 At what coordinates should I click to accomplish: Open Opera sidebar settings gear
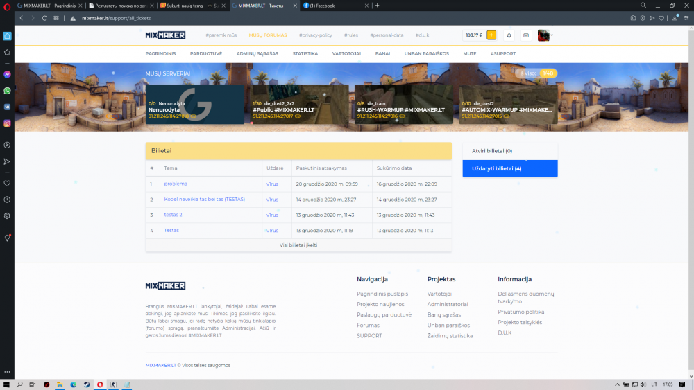[x=7, y=215]
